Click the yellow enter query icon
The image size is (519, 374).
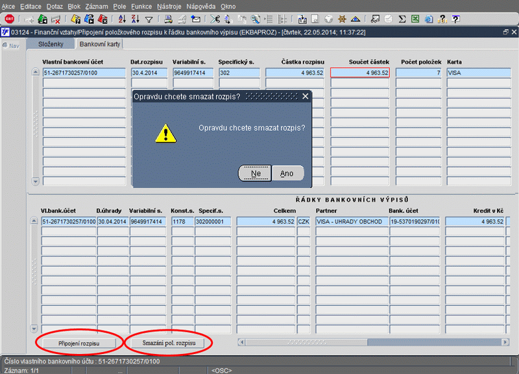pyautogui.click(x=75, y=19)
